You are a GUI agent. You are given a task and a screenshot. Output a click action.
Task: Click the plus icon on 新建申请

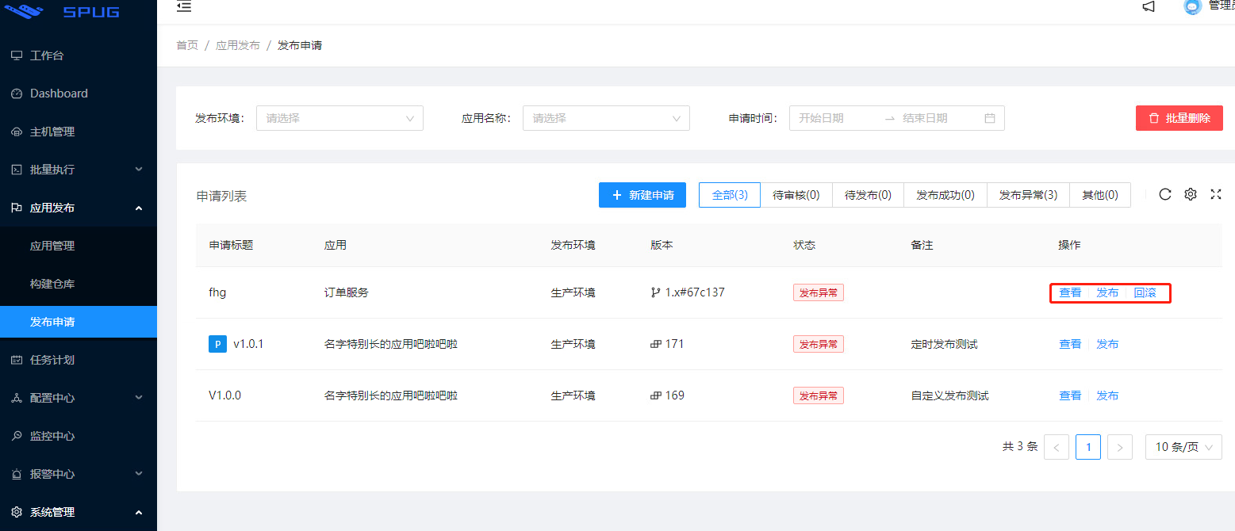(x=616, y=195)
